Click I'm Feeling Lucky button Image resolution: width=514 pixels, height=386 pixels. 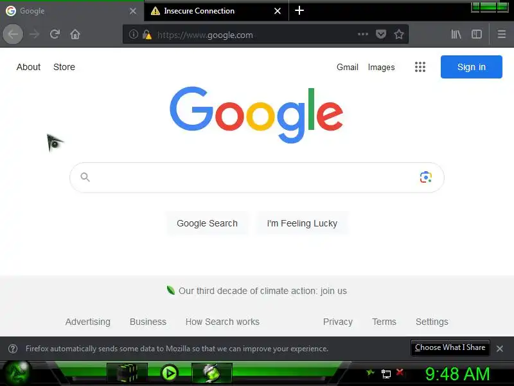tap(302, 223)
